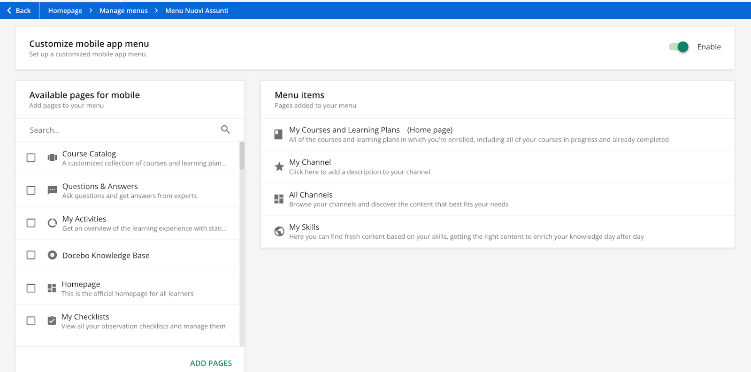Click the available pages list scrollbar
The width and height of the screenshot is (751, 372).
pos(242,156)
